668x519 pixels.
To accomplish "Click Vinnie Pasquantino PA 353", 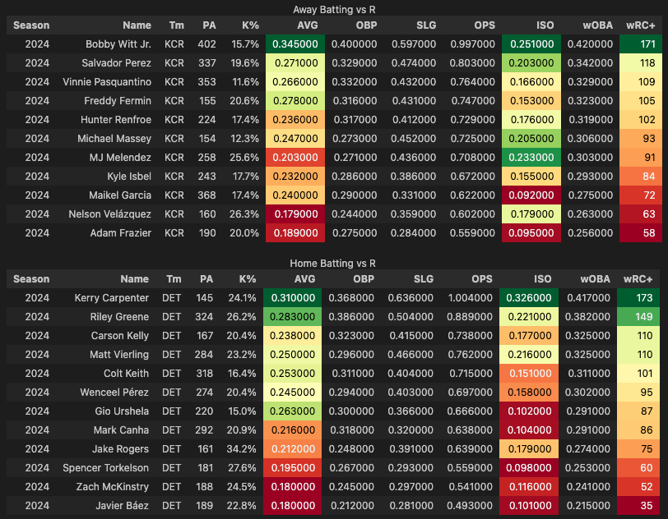I will coord(206,81).
